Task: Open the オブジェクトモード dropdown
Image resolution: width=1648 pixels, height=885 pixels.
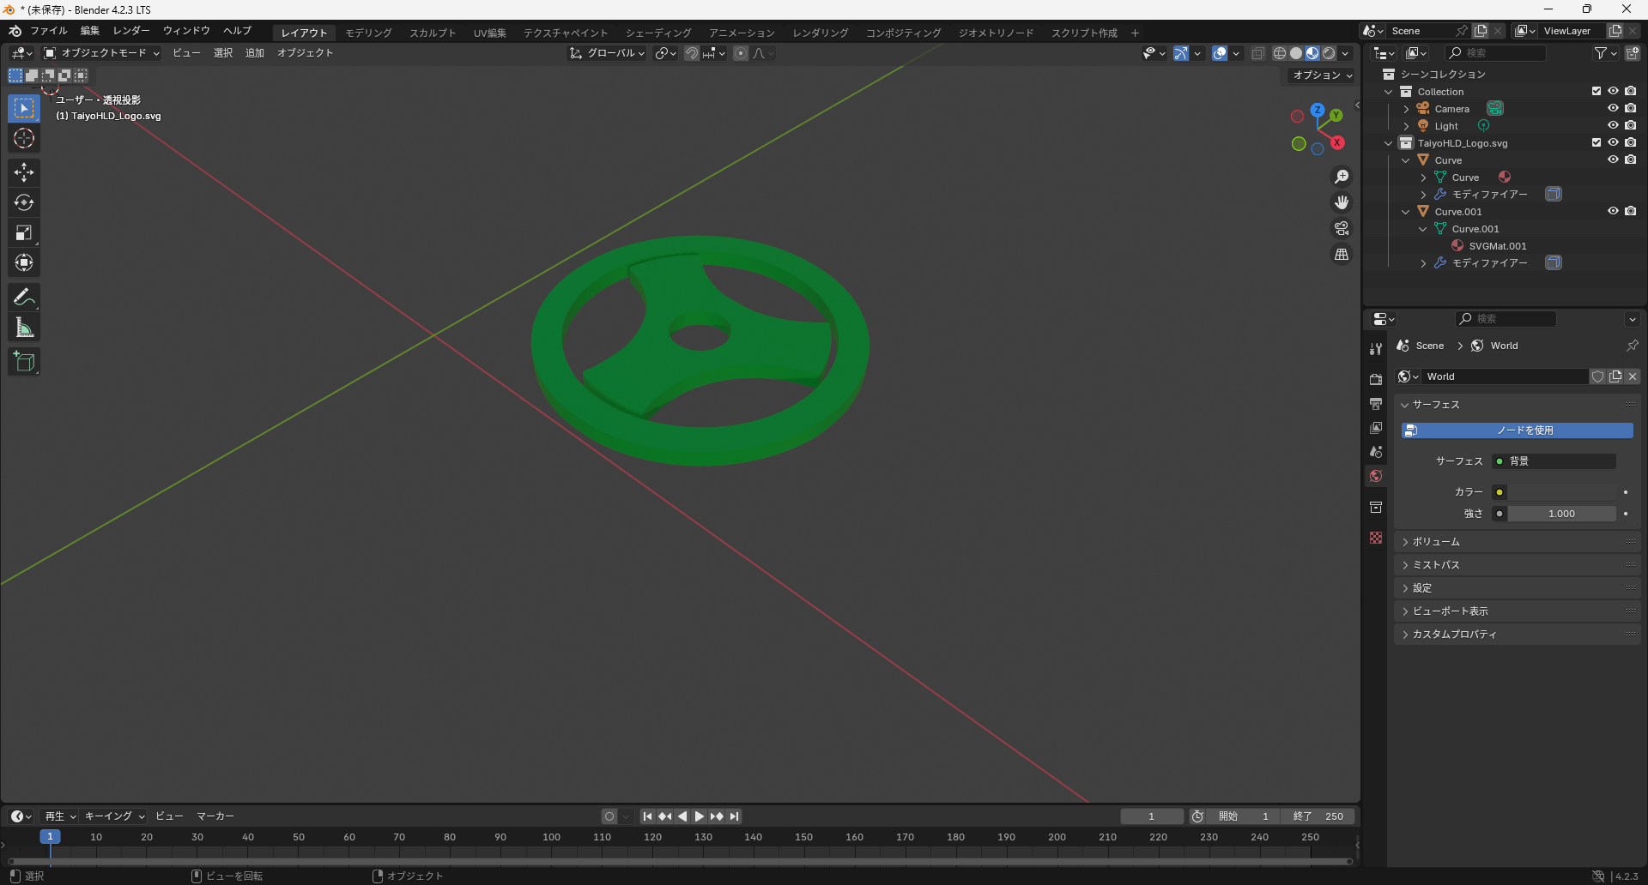Action: coord(103,53)
